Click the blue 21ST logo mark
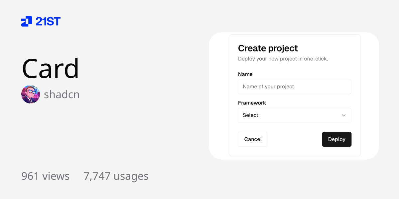Image resolution: width=399 pixels, height=199 pixels. point(26,21)
